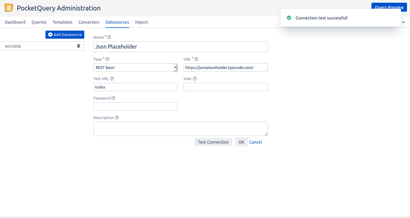410x218 pixels.
Task: Click the help icon next to User
Action: tap(195, 79)
